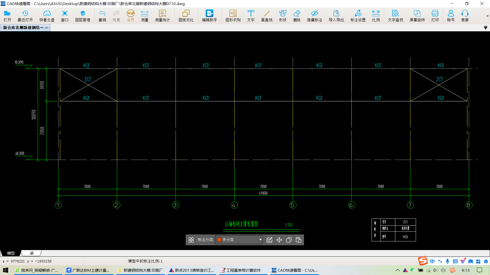This screenshot has width=490, height=275.
Task: Contact 客服 customer service
Action: pyautogui.click(x=465, y=16)
